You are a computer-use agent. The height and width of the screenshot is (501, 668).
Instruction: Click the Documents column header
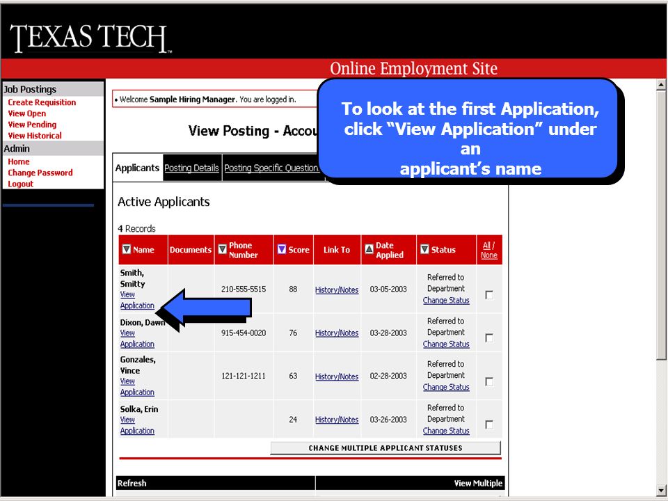(x=191, y=250)
